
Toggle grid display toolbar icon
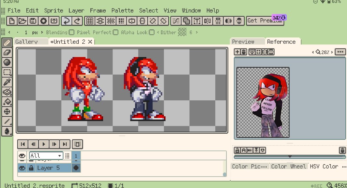[x=89, y=21]
